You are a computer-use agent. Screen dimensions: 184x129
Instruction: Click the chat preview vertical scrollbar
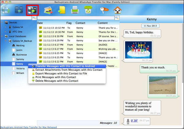[183, 53]
